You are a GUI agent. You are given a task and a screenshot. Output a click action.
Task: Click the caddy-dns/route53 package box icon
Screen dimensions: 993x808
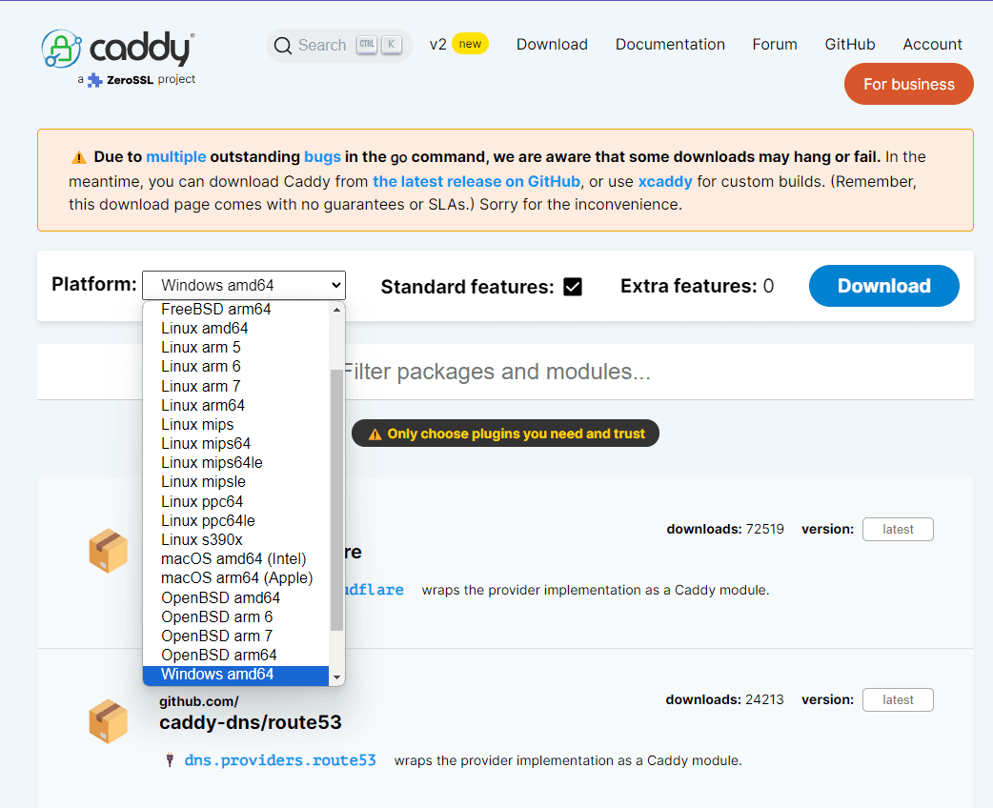coord(108,721)
